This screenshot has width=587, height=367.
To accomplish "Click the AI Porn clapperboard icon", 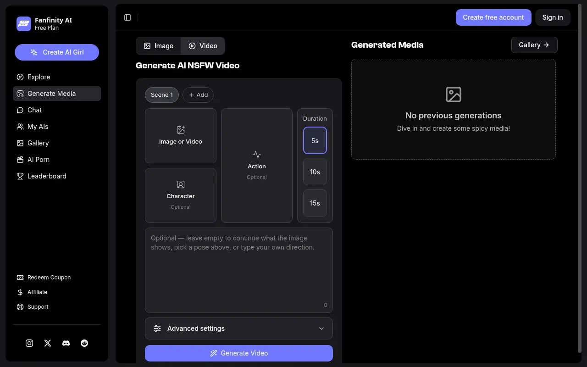I will [20, 160].
